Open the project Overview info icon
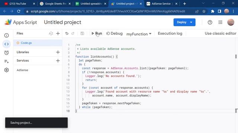Viewport: 238px width, 133px height. tap(6, 35)
